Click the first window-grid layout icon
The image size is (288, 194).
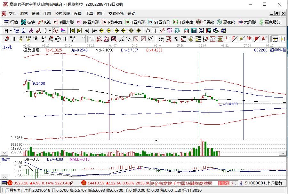point(275,39)
